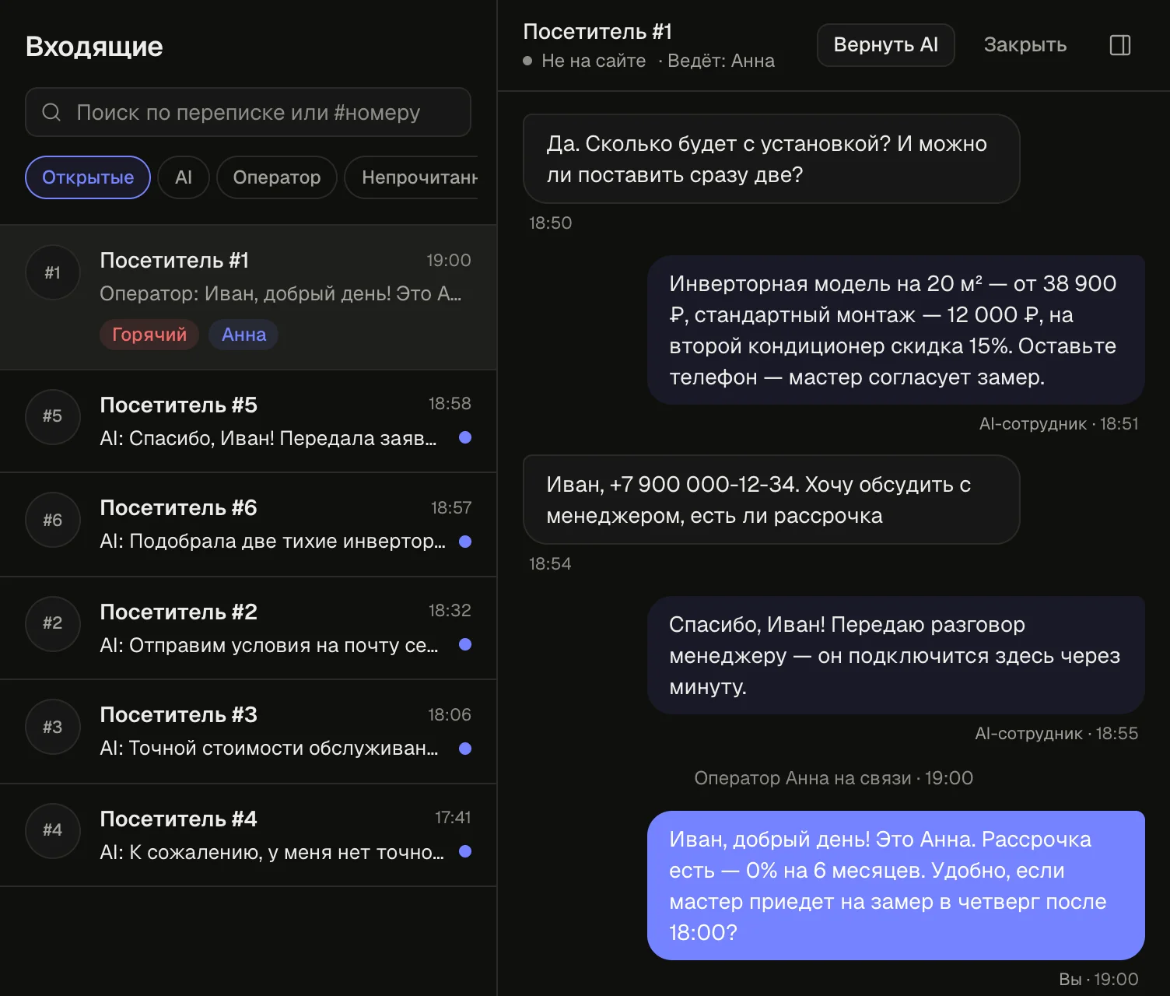Open the Посетитель #3 conversation

click(x=248, y=731)
